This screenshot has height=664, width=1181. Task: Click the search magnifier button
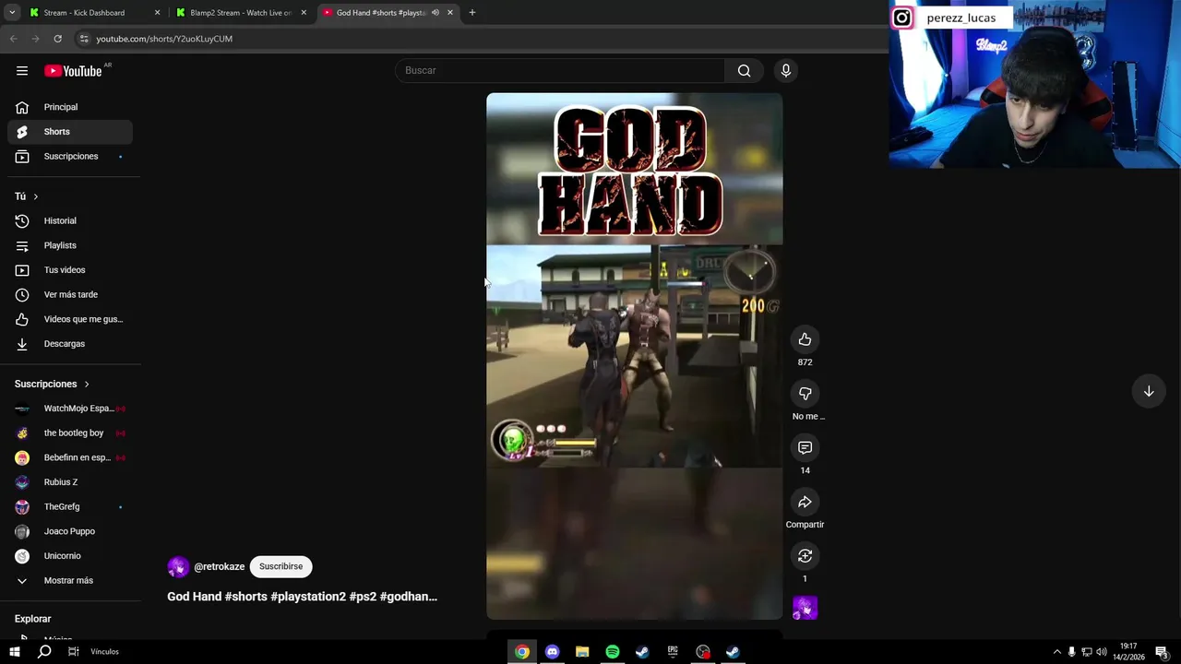tap(744, 71)
